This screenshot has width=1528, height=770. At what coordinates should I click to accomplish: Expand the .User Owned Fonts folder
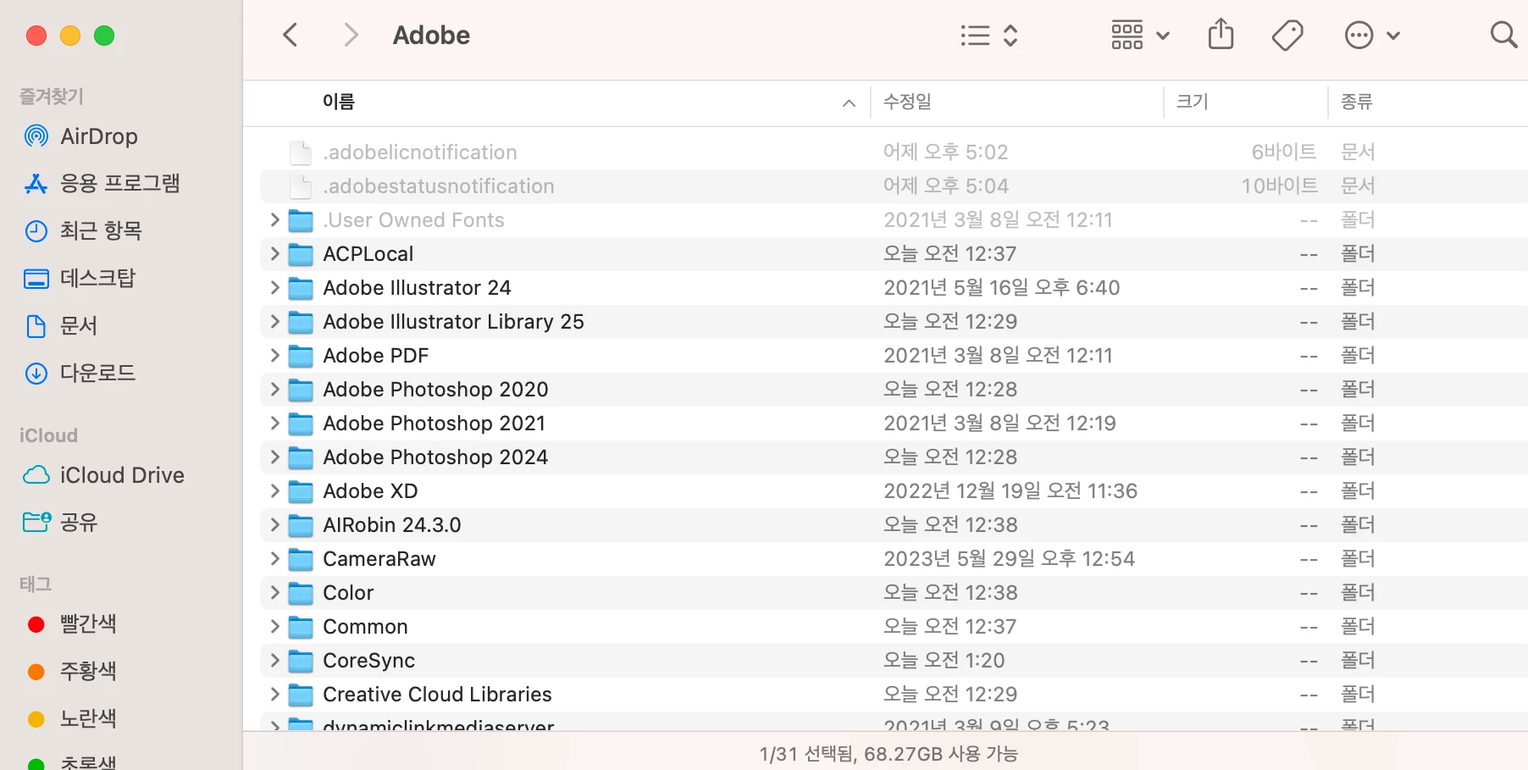coord(274,220)
